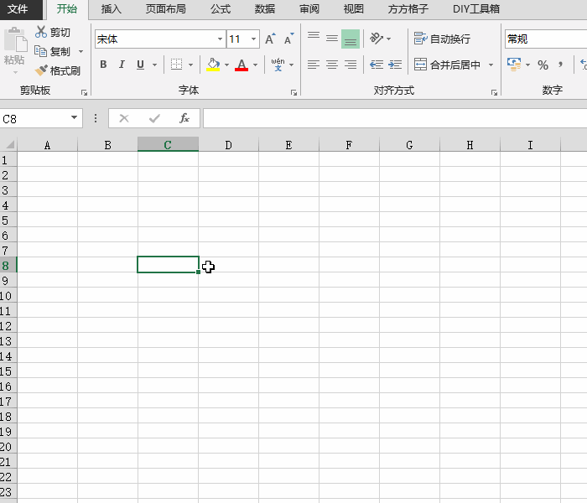The width and height of the screenshot is (587, 503).
Task: Increase the cell indent
Action: 395,65
